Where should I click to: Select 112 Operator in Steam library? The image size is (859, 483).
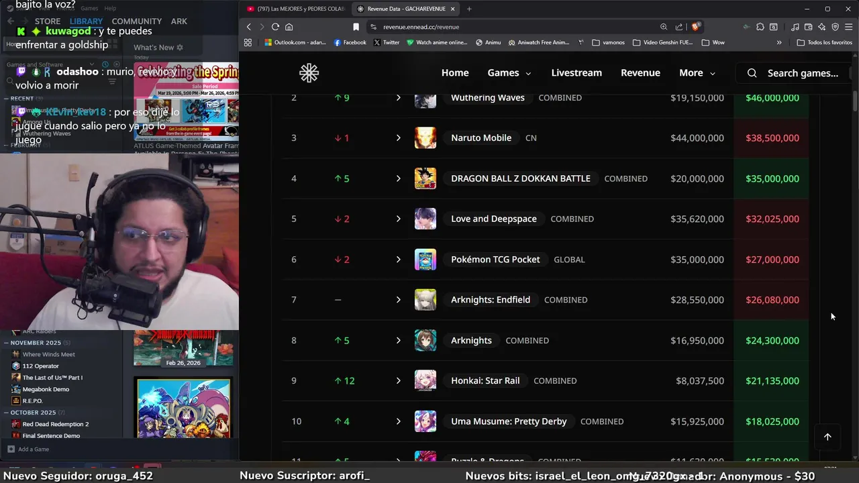[x=41, y=366]
